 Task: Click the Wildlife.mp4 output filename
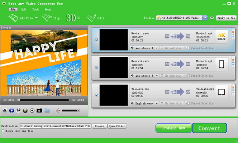coord(205,89)
